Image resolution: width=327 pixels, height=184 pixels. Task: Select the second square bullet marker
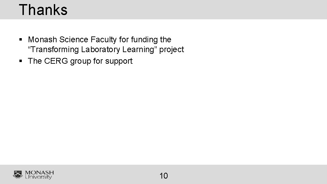20,61
